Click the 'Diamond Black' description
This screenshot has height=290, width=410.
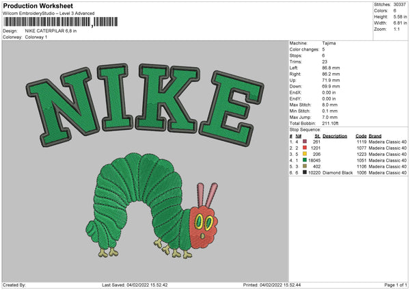[x=338, y=173]
